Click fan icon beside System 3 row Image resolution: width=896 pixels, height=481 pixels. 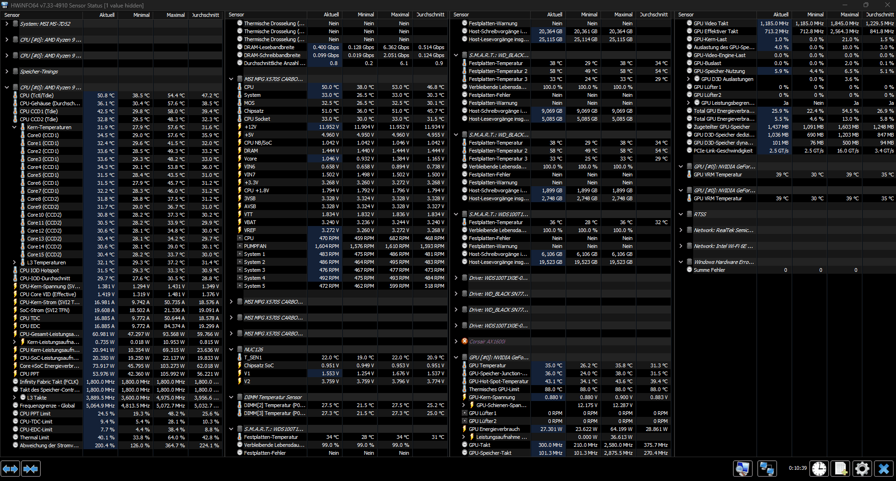[240, 270]
